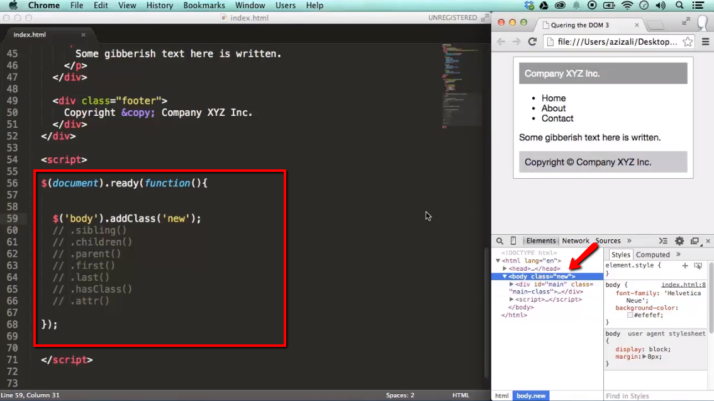The width and height of the screenshot is (714, 401).
Task: Close the 'Quering the DOM 3' tab
Action: click(x=637, y=25)
